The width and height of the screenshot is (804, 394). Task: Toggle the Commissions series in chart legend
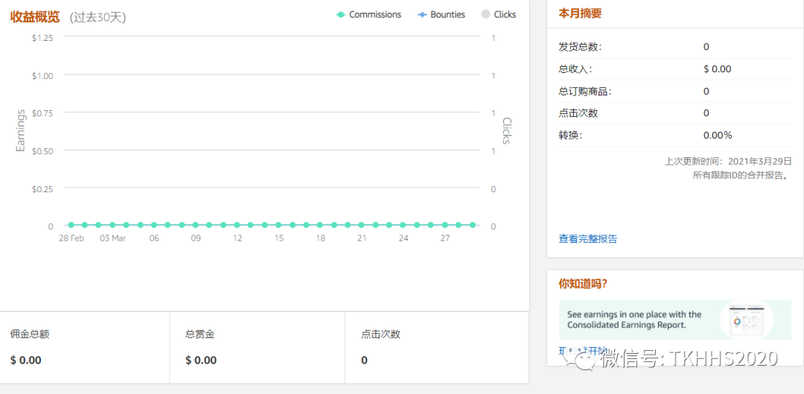[x=374, y=14]
